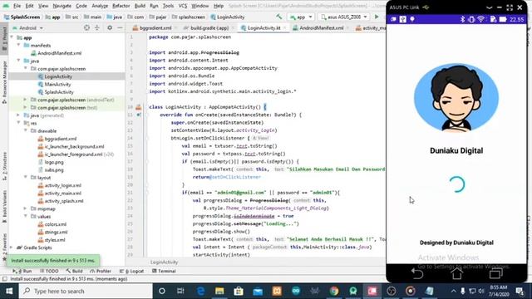Collapse the java folder node

18,61
